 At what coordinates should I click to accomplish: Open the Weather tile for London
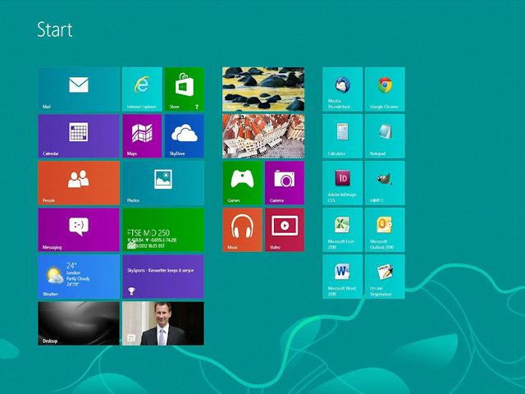click(79, 276)
